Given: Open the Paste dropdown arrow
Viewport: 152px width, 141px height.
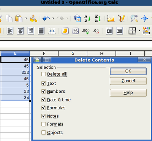Looking at the screenshot, I should (x=26, y=18).
